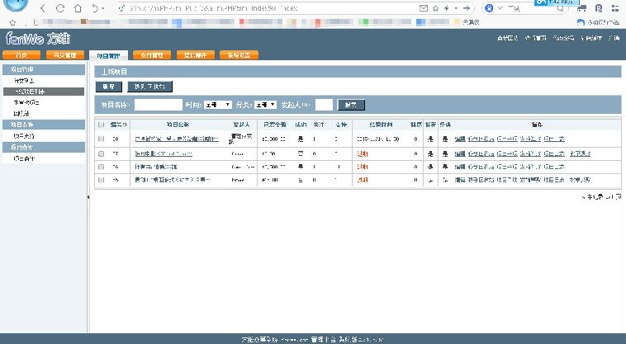The width and height of the screenshot is (626, 344).
Task: Click the fanWe 方维 logo
Action: click(x=38, y=39)
